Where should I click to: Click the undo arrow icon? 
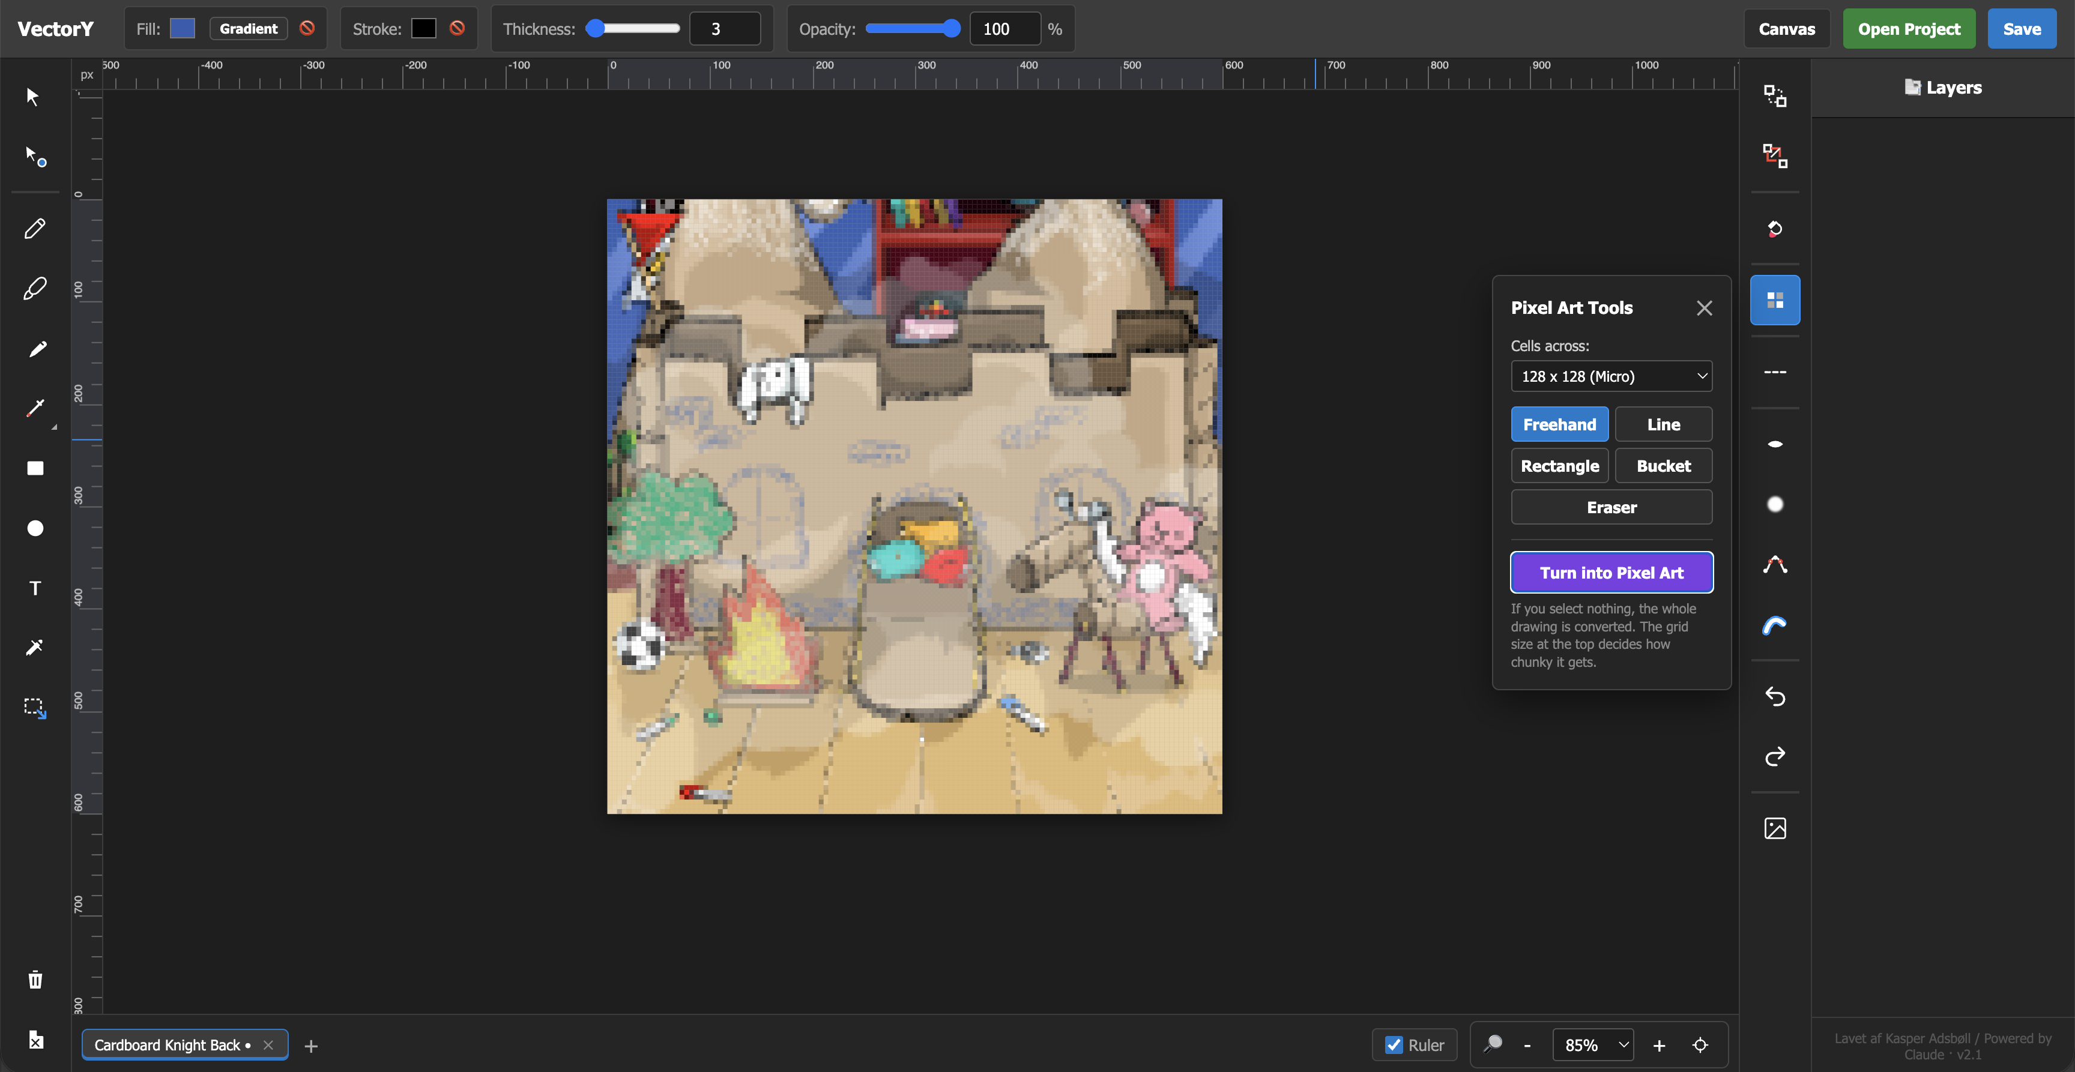coord(1775,696)
